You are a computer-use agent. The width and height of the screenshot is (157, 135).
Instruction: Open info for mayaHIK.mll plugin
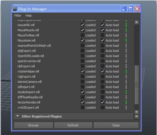(126, 25)
